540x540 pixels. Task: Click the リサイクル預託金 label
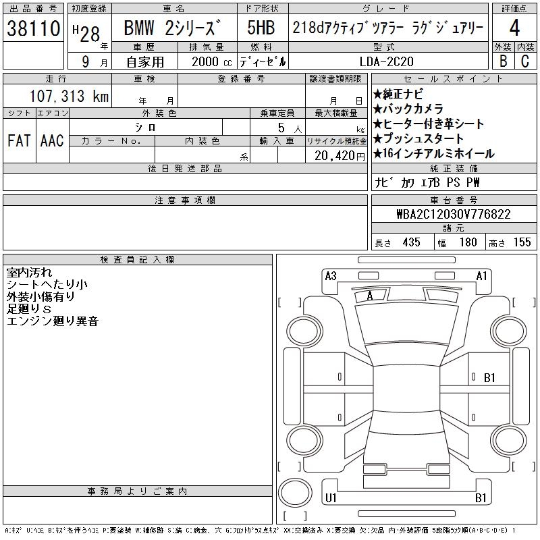(x=336, y=141)
